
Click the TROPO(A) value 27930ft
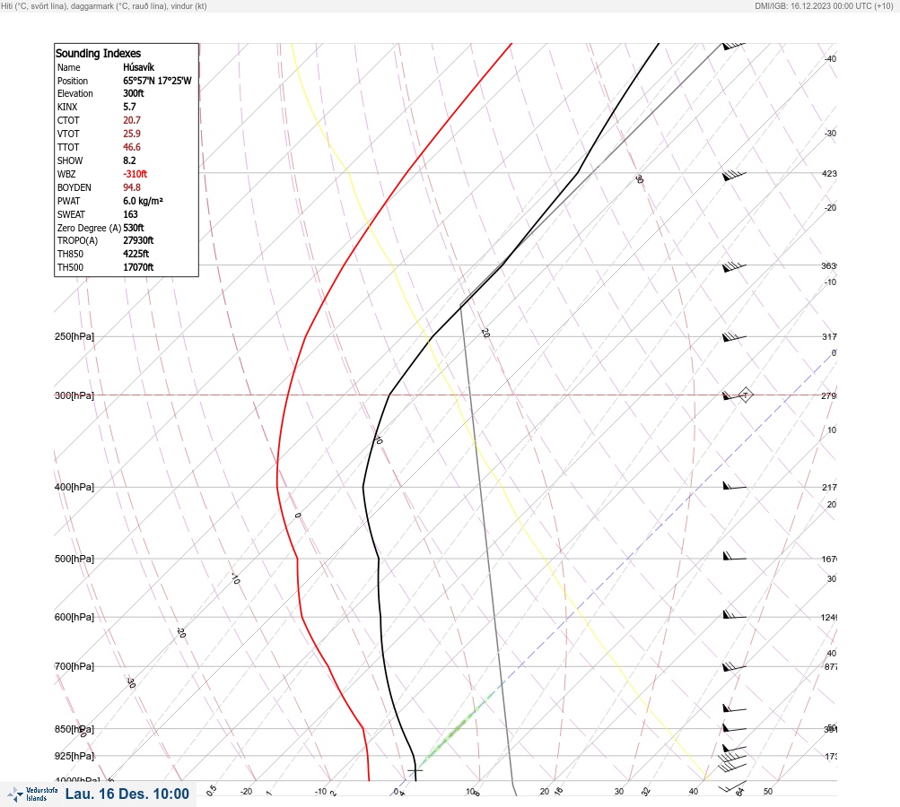pos(138,240)
